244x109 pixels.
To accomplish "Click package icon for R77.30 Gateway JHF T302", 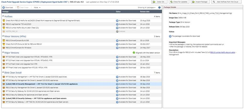I will click(4, 102).
